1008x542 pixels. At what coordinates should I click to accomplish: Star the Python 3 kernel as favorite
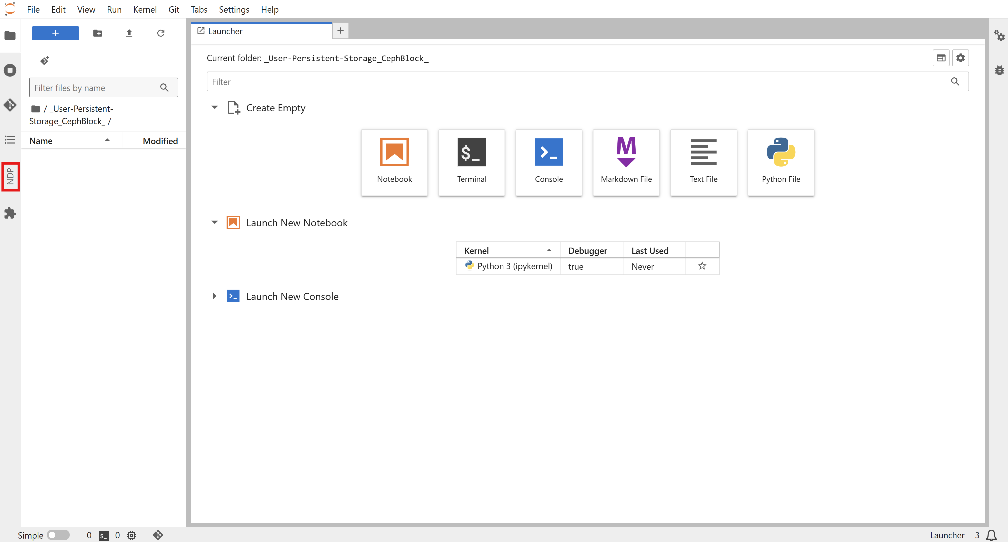click(702, 266)
